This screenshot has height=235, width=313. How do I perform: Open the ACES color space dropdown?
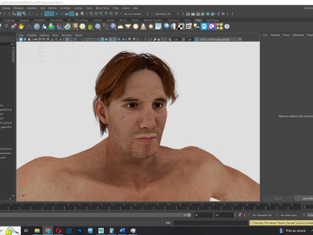220,39
